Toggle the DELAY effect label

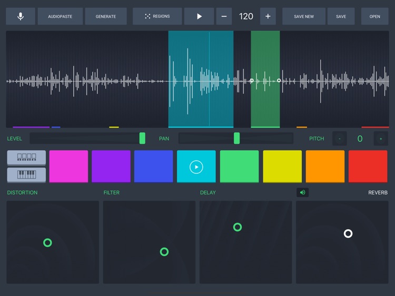point(208,192)
